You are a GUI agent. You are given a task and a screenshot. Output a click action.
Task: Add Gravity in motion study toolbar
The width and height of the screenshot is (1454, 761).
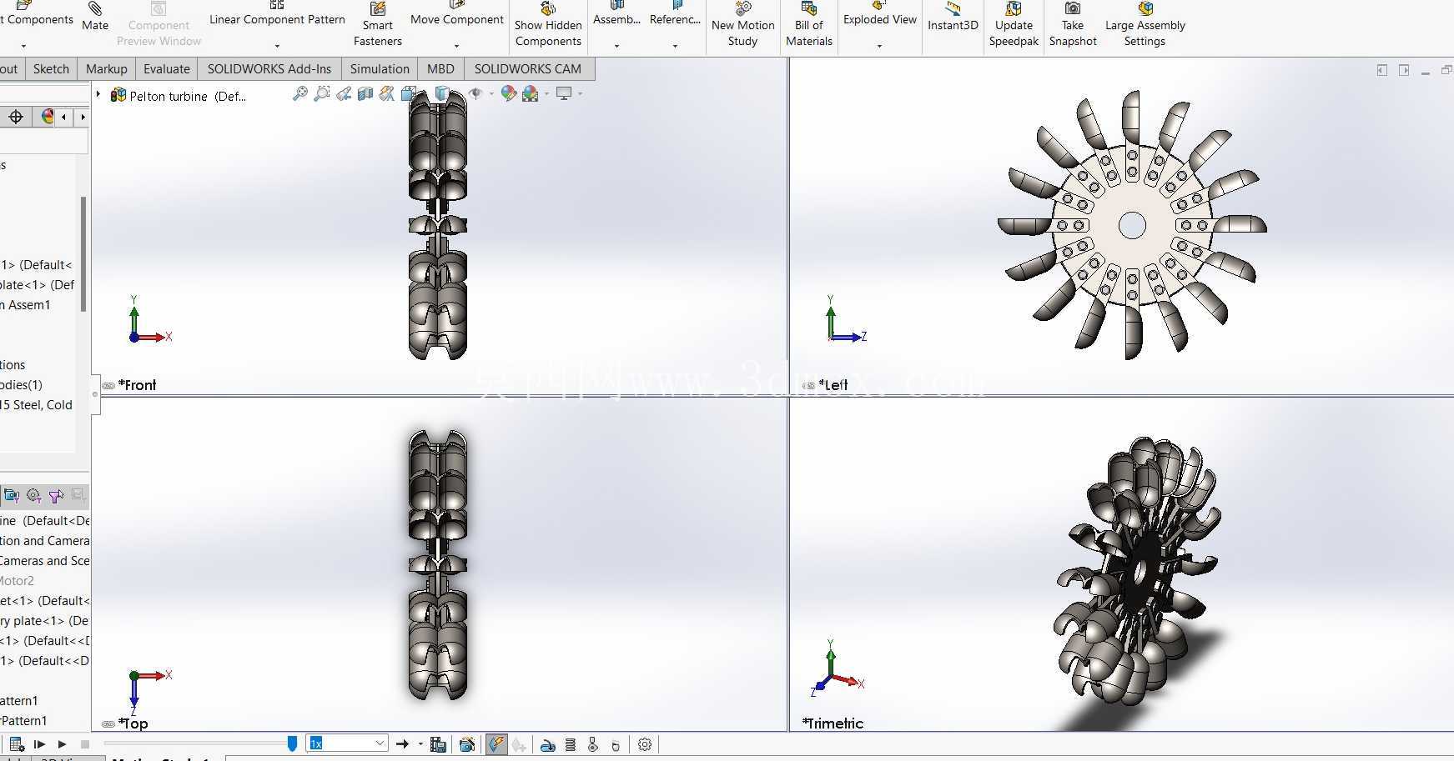coord(616,744)
